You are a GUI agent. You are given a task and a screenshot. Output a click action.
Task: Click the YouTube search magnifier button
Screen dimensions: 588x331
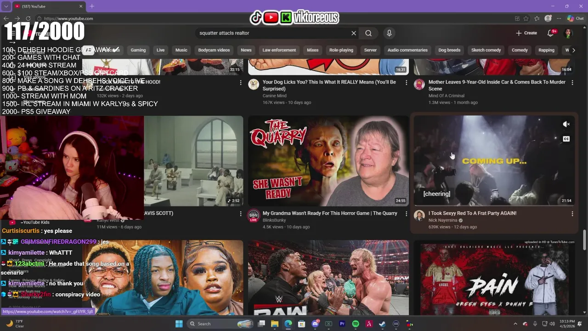368,33
